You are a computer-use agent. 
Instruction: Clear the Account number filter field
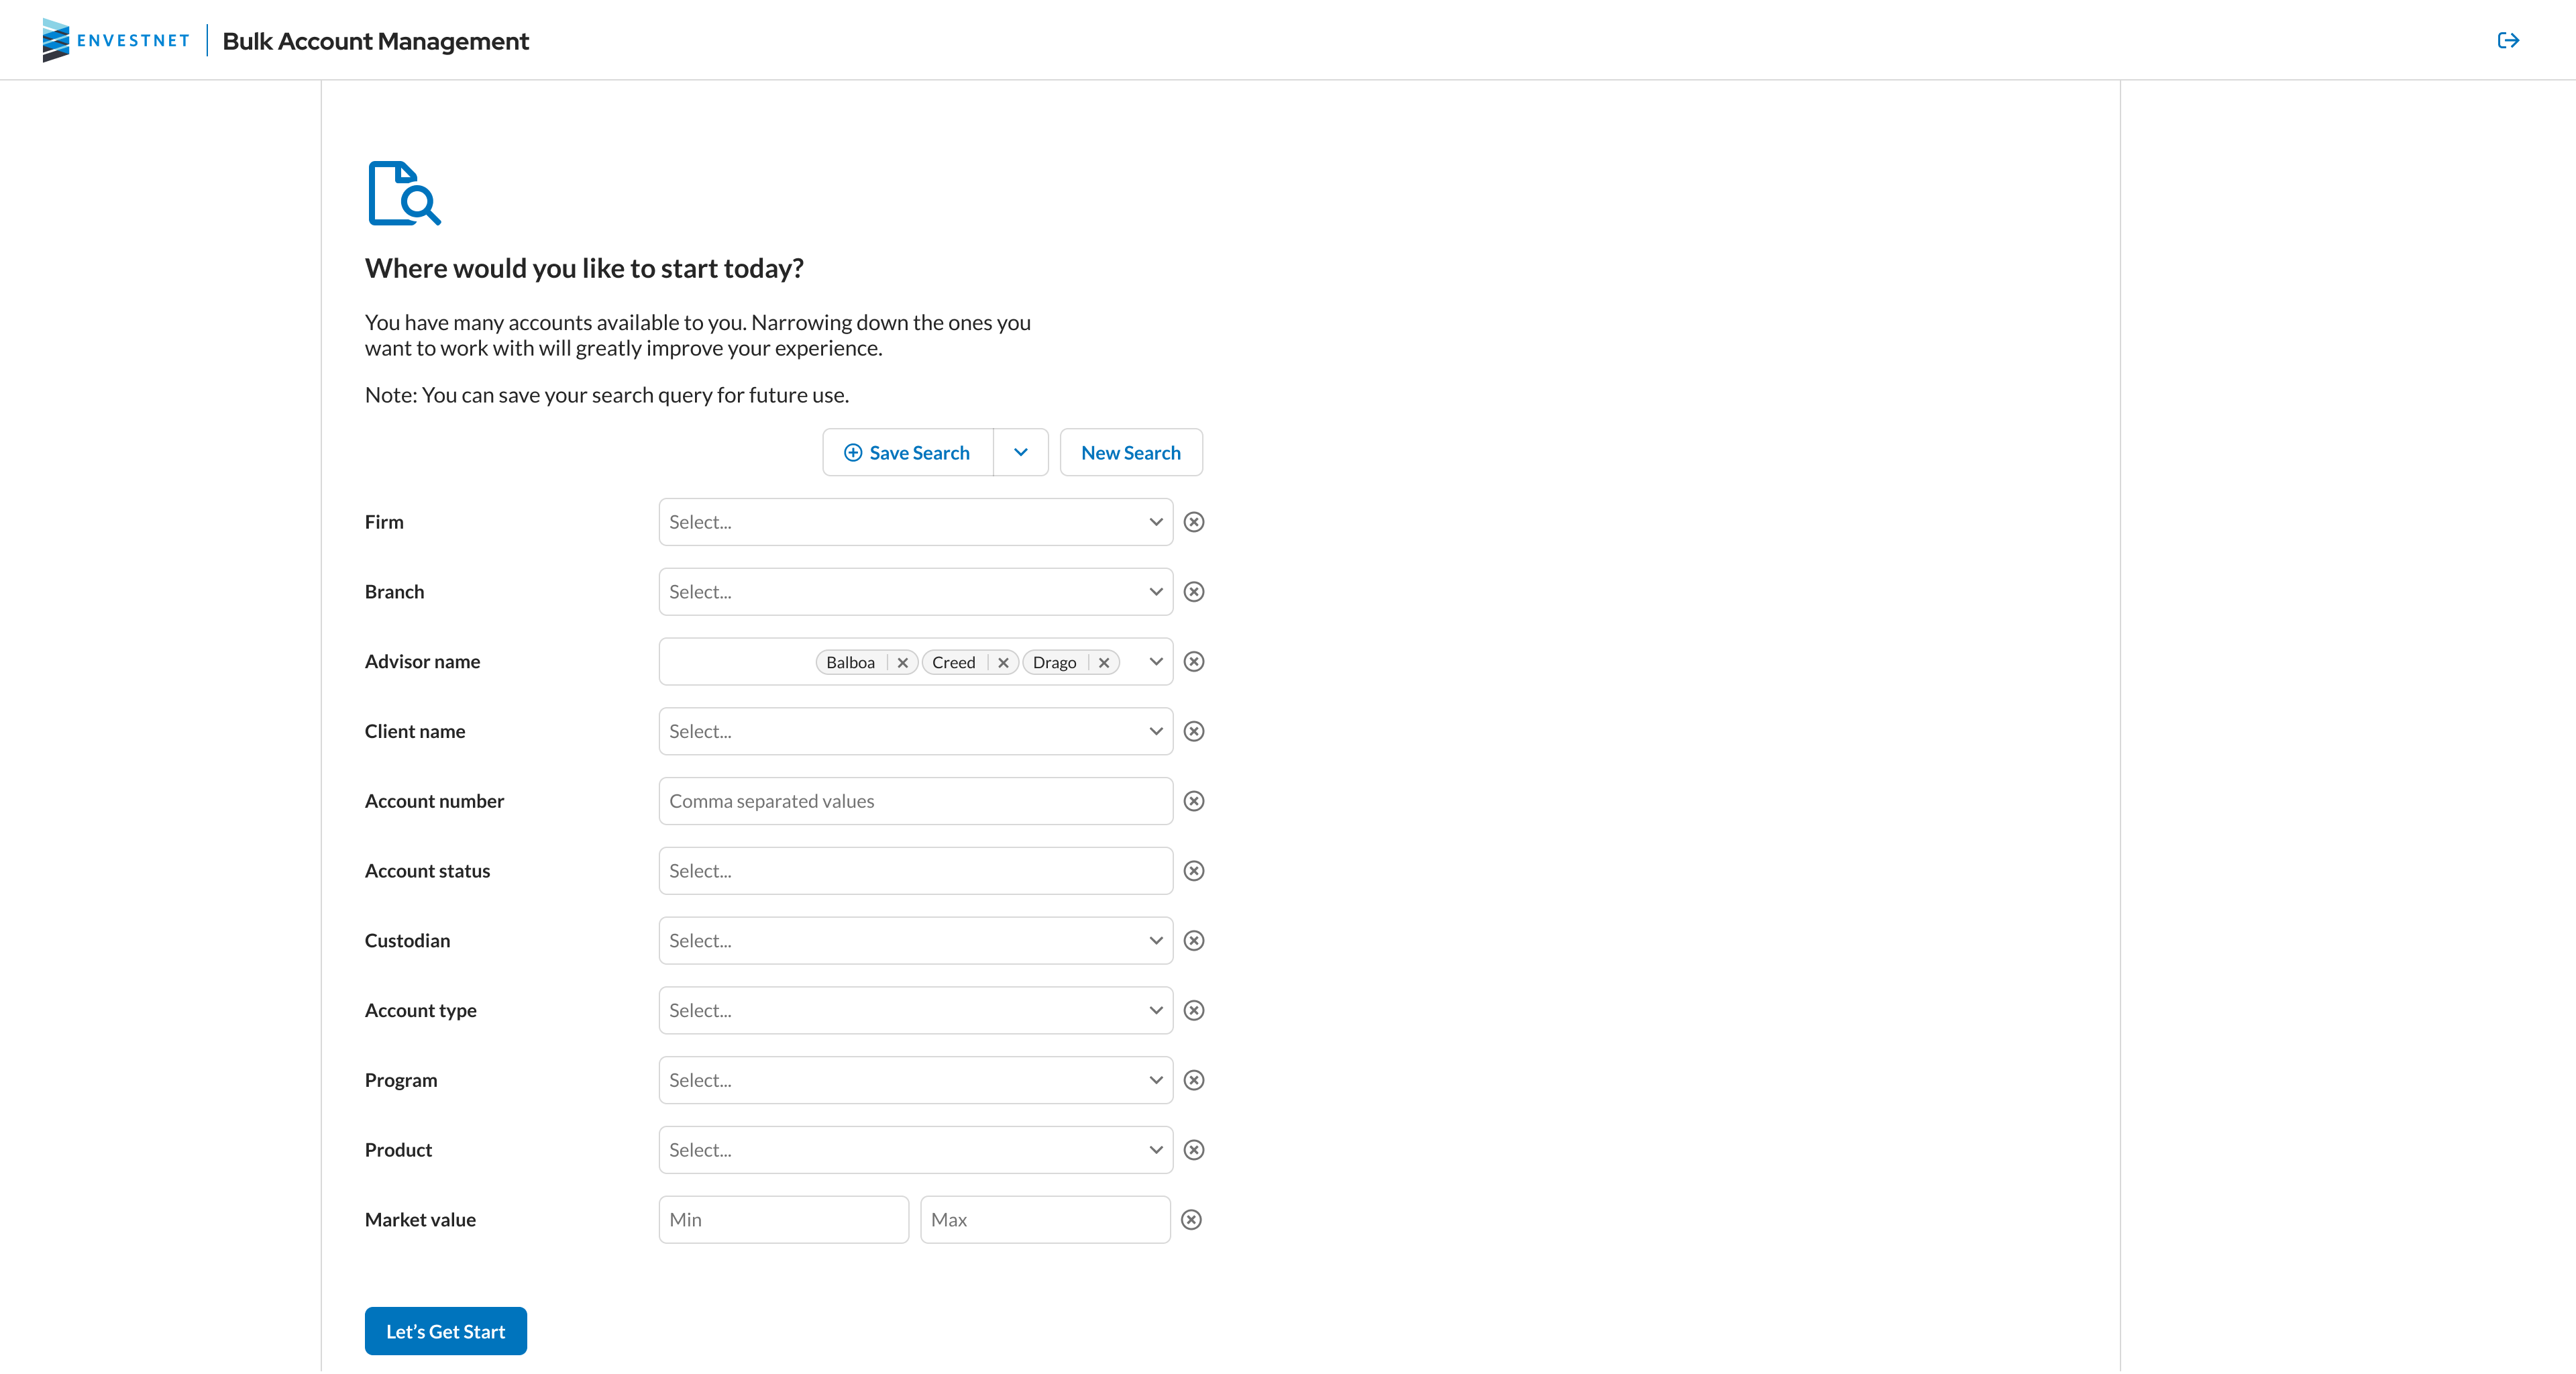(1193, 800)
